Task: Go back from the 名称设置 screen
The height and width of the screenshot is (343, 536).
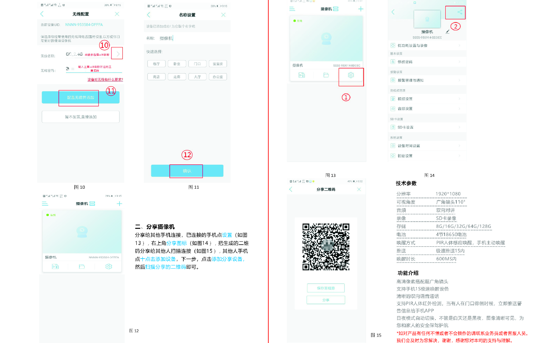Action: click(148, 15)
